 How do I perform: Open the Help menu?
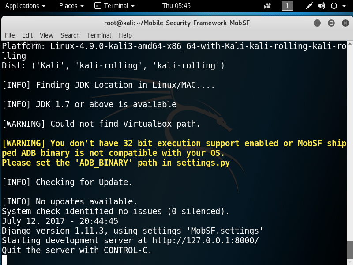pos(125,35)
